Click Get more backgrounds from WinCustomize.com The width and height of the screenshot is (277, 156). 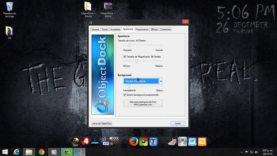pos(143,103)
